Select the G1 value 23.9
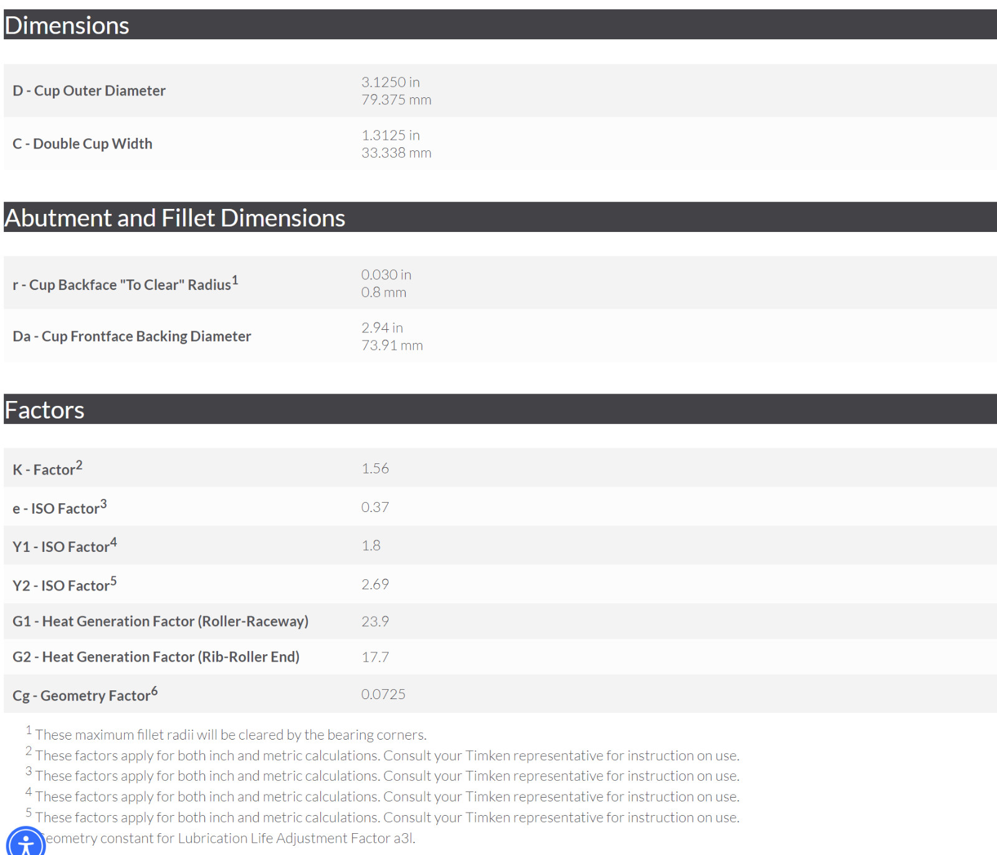Screen dimensions: 997x855 point(375,621)
